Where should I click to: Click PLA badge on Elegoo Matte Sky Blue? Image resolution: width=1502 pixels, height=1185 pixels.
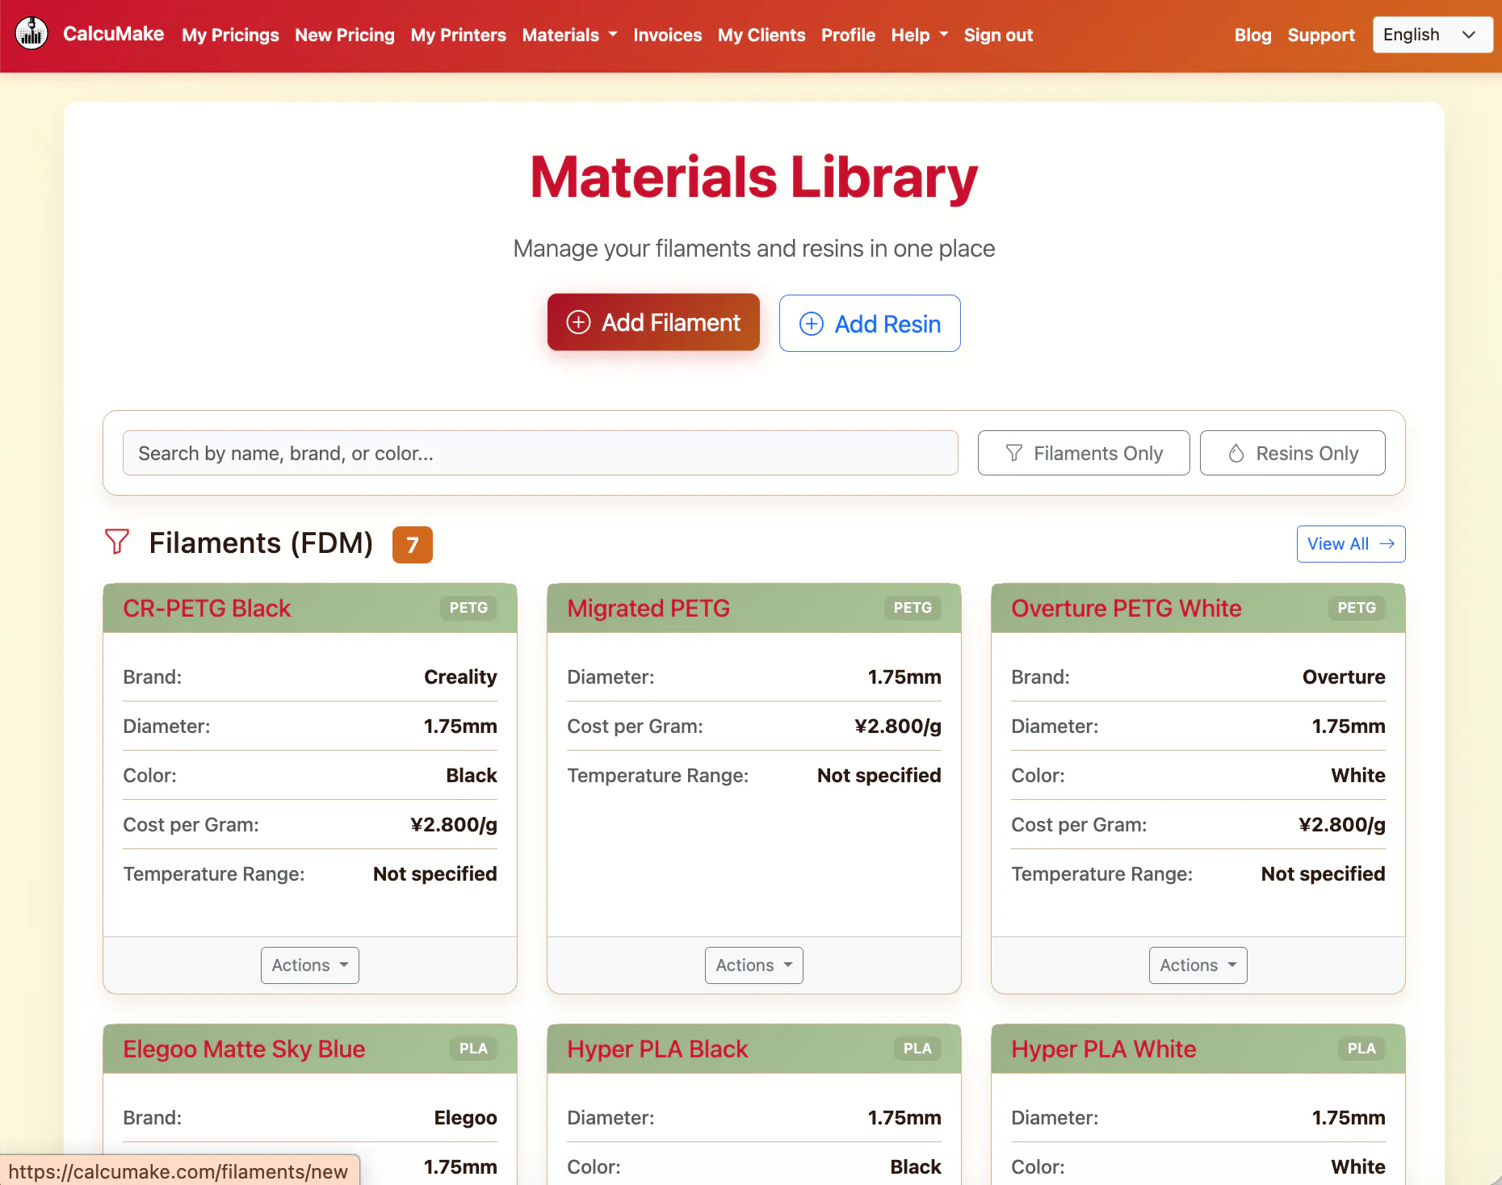(x=473, y=1049)
